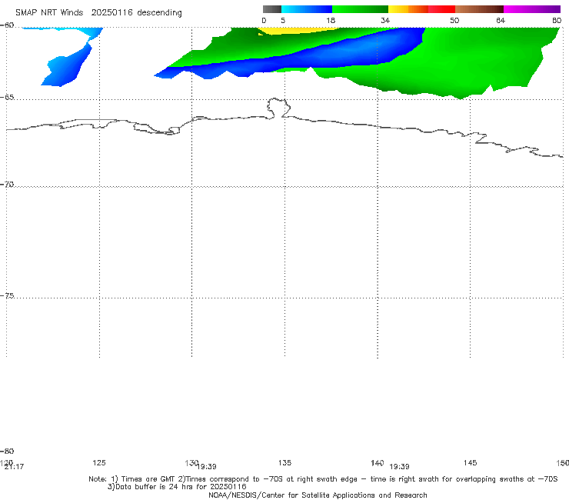Viewport: 569px width, 500px height.
Task: Click the latitude label '-70'
Action: click(7, 185)
